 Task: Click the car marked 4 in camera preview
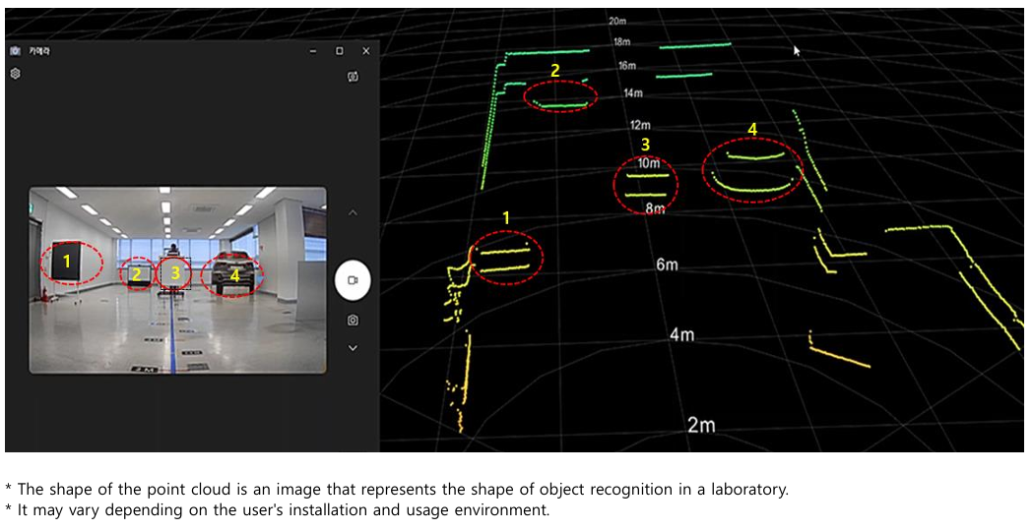234,274
